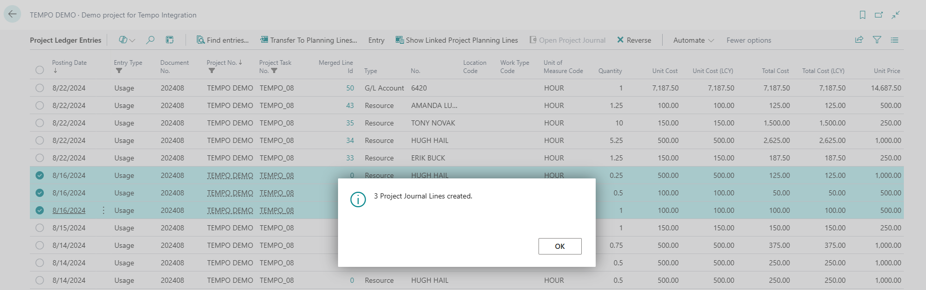Click the analyze view icon beside search
Viewport: 926px width, 290px height.
pos(170,40)
